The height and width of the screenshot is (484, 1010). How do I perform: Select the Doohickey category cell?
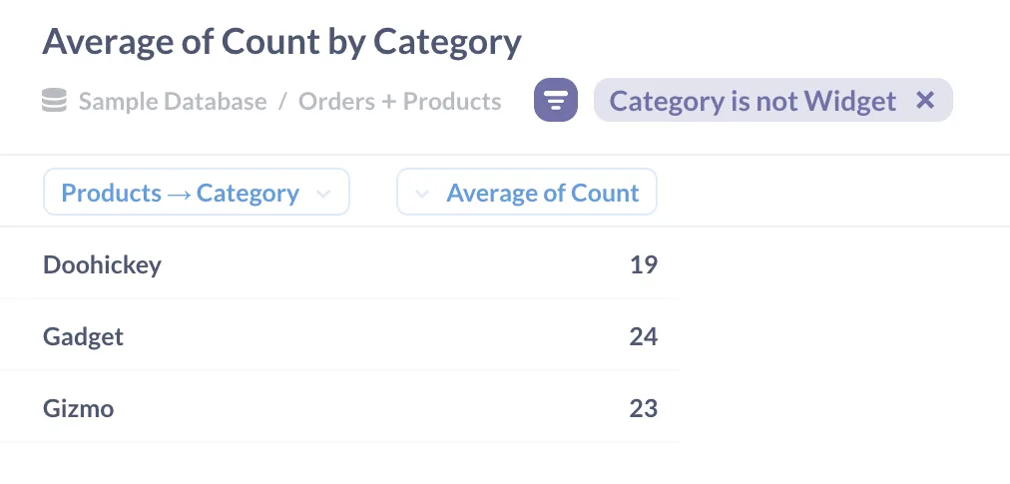[x=102, y=264]
